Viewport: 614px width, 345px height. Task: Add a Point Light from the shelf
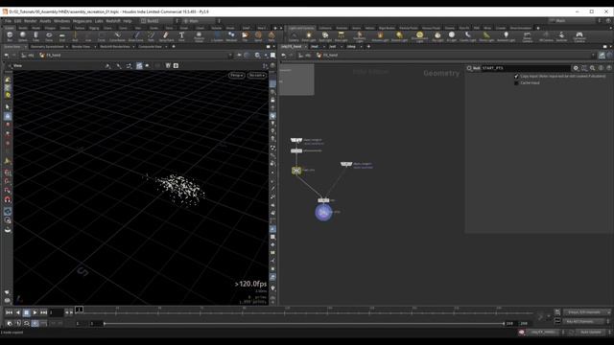(x=309, y=36)
